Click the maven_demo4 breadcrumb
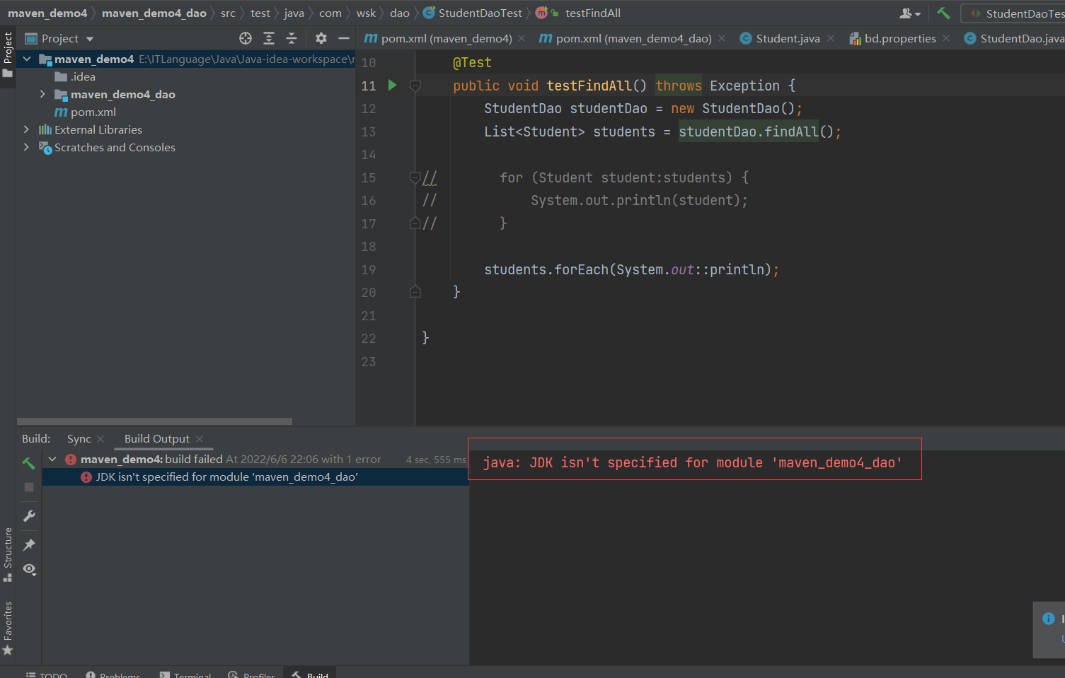The height and width of the screenshot is (678, 1065). 47,13
